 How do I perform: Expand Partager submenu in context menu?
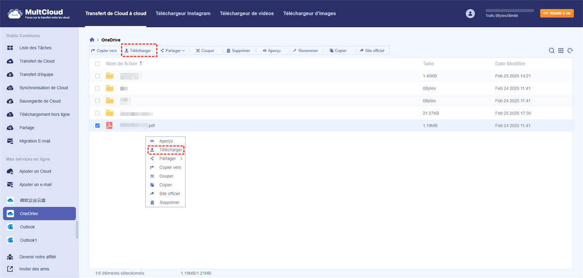click(167, 158)
